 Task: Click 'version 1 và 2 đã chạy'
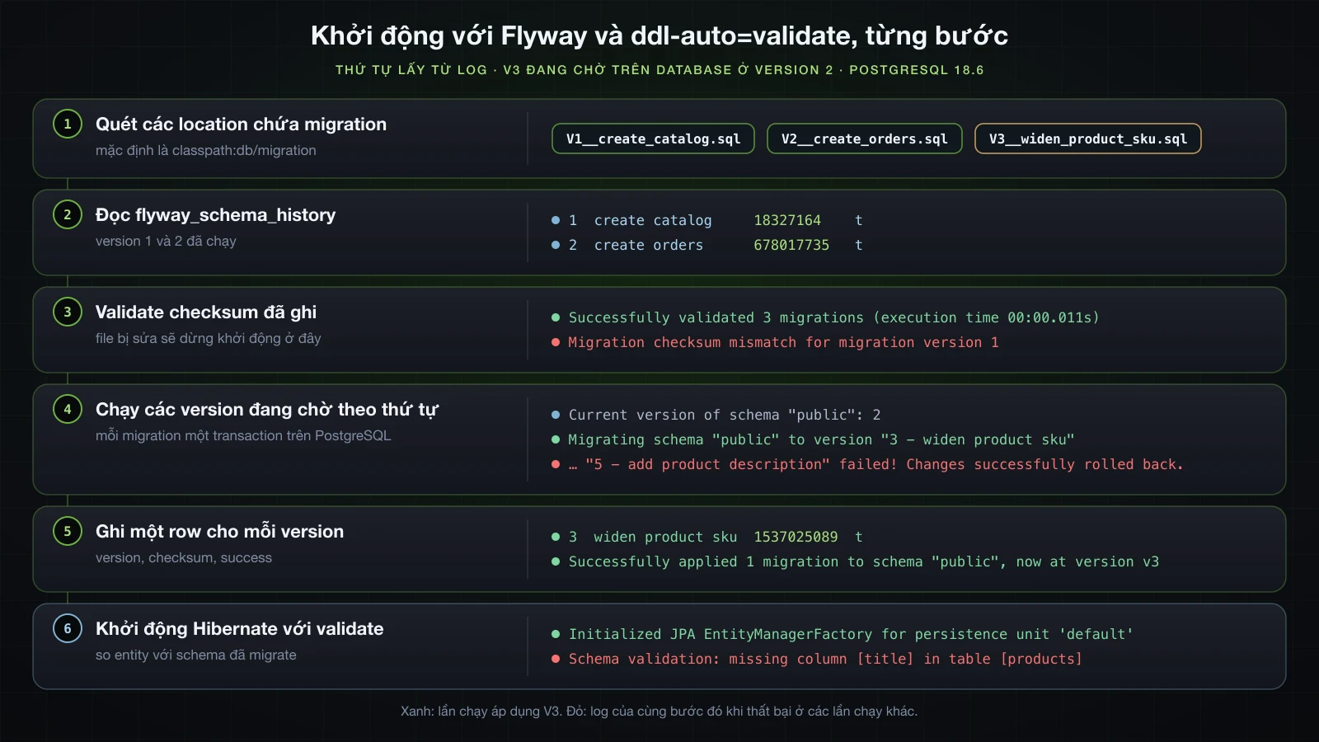[166, 241]
